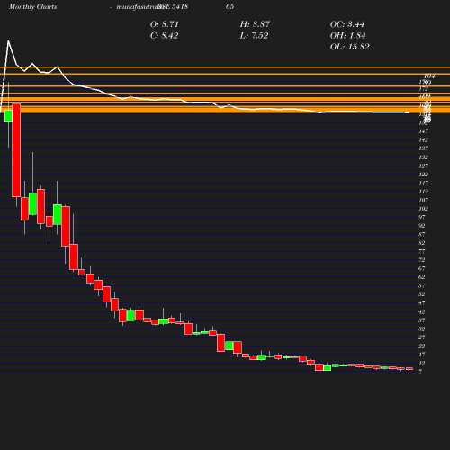Click the price axis label "47"
The image size is (450, 450).
[422, 303]
